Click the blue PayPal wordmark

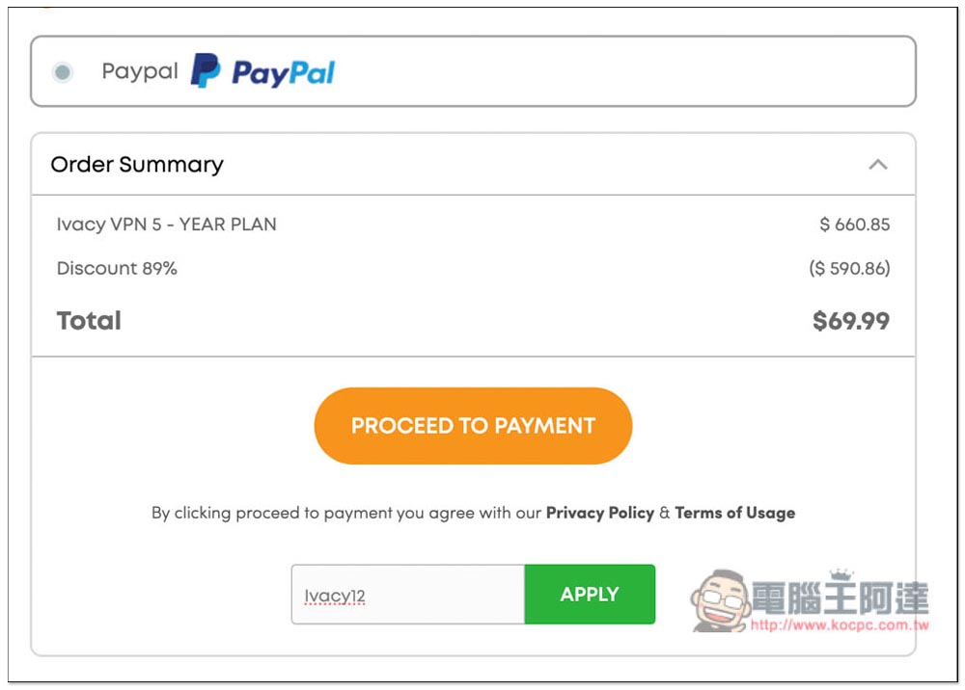(x=283, y=73)
